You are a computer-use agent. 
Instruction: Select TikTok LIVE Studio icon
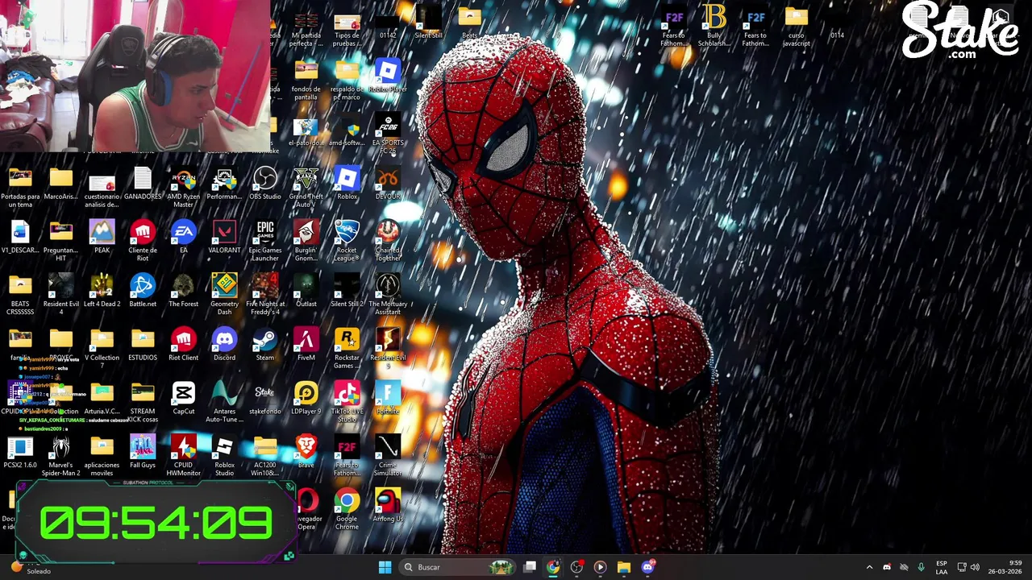(347, 402)
